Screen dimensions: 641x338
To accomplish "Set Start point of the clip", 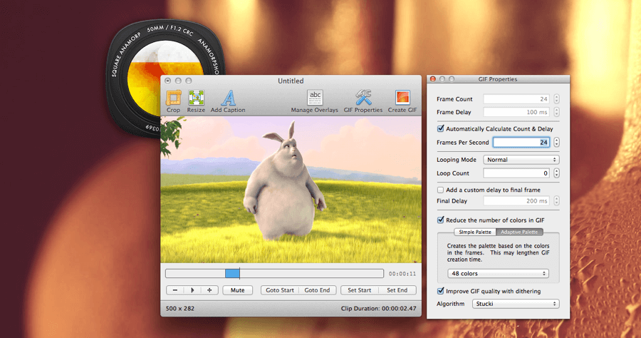I will 360,290.
